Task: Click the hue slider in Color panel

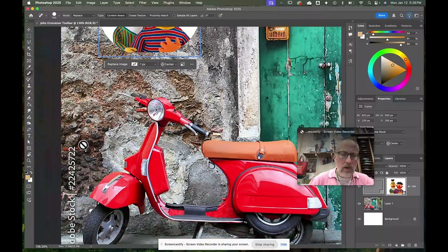Action: point(387,33)
